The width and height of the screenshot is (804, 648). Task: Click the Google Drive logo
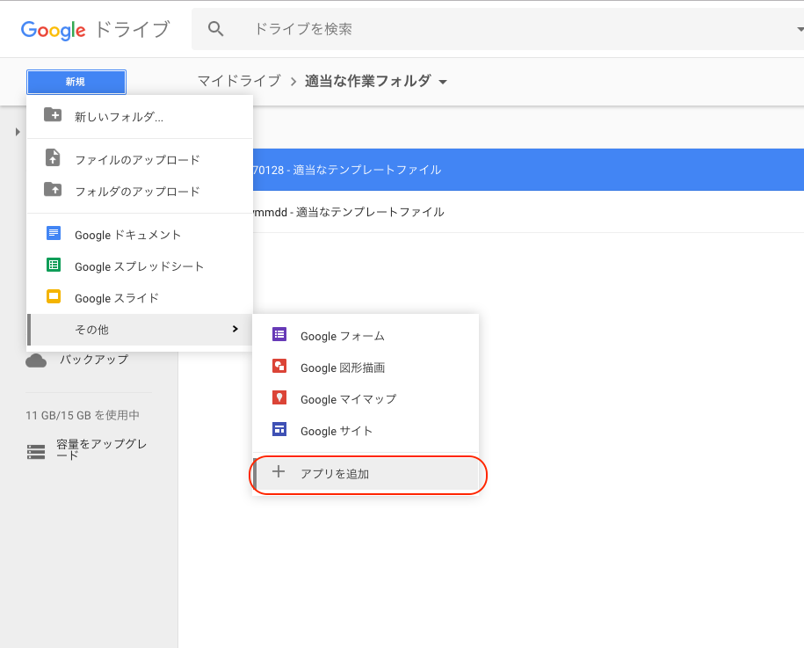(95, 30)
